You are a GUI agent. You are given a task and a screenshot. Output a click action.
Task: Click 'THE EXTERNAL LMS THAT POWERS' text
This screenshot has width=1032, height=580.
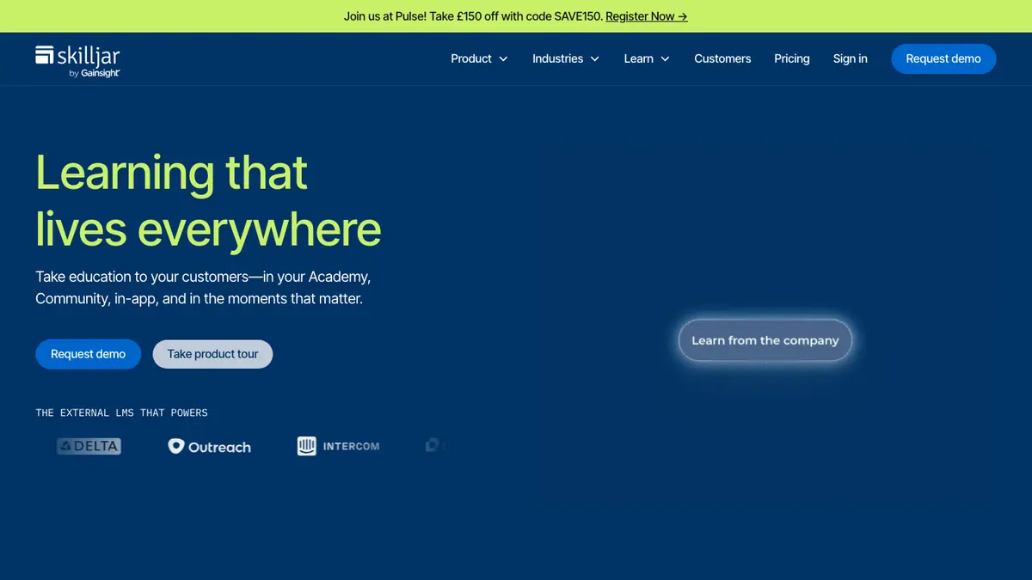click(x=121, y=412)
